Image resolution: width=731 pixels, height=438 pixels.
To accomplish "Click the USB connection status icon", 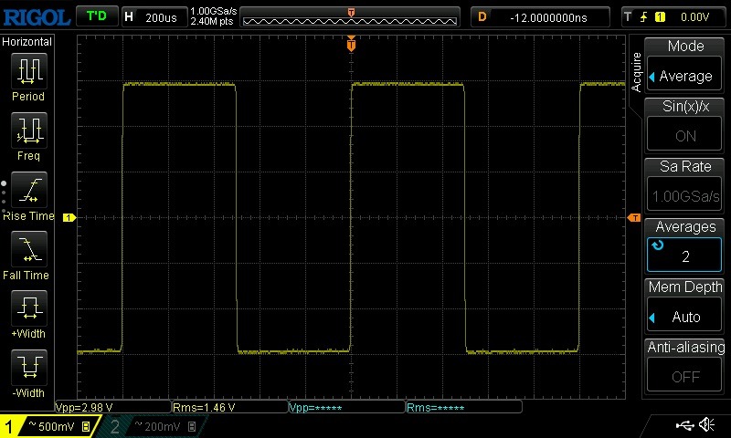I will point(684,424).
